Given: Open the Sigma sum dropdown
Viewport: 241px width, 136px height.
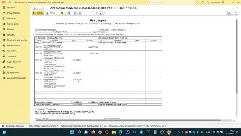Looking at the screenshot, I should coord(102,13).
